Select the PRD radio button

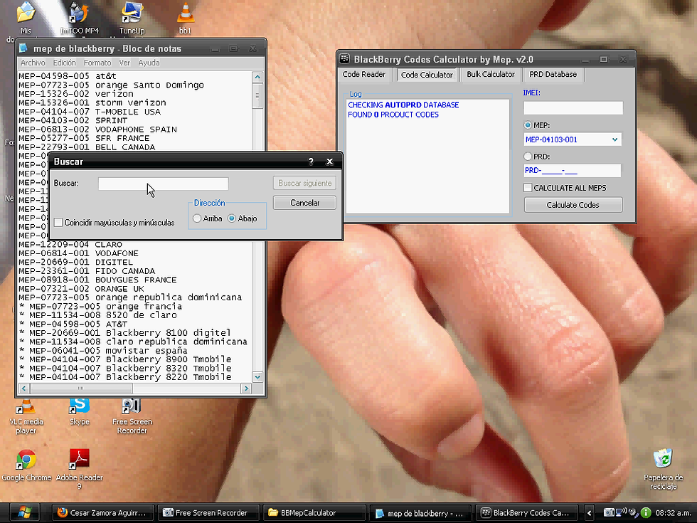pos(528,157)
